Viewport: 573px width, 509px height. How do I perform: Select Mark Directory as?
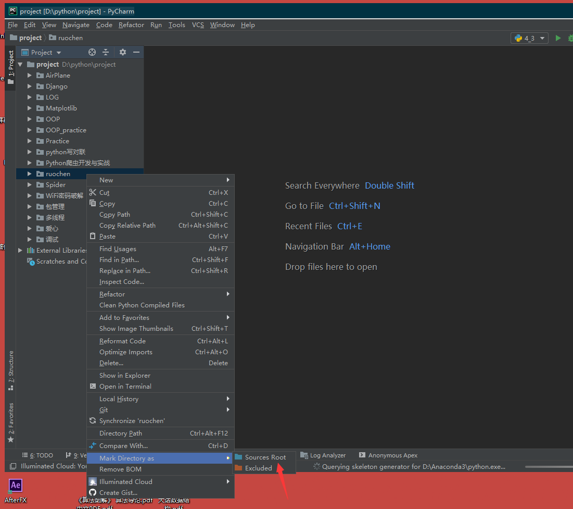160,458
